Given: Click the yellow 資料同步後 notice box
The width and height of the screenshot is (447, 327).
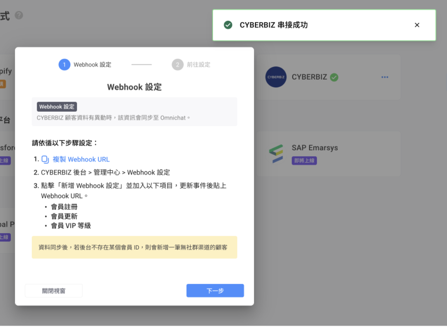Looking at the screenshot, I should point(134,247).
